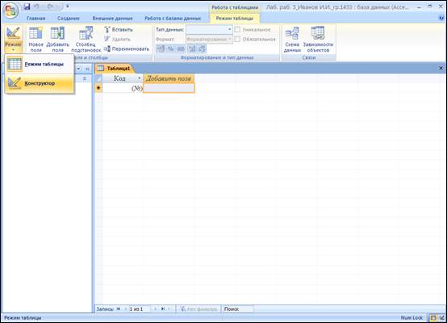The height and width of the screenshot is (323, 447).
Task: Switch to design view via status bar icon
Action: coord(442,318)
